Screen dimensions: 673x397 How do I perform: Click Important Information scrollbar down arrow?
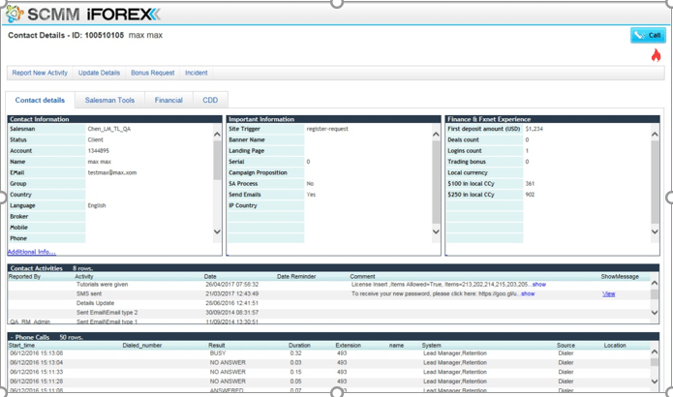point(436,231)
